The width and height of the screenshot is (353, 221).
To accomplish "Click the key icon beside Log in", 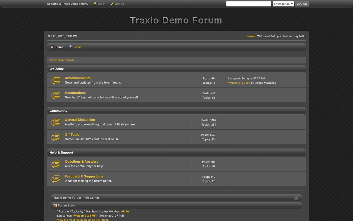I will click(x=95, y=4).
